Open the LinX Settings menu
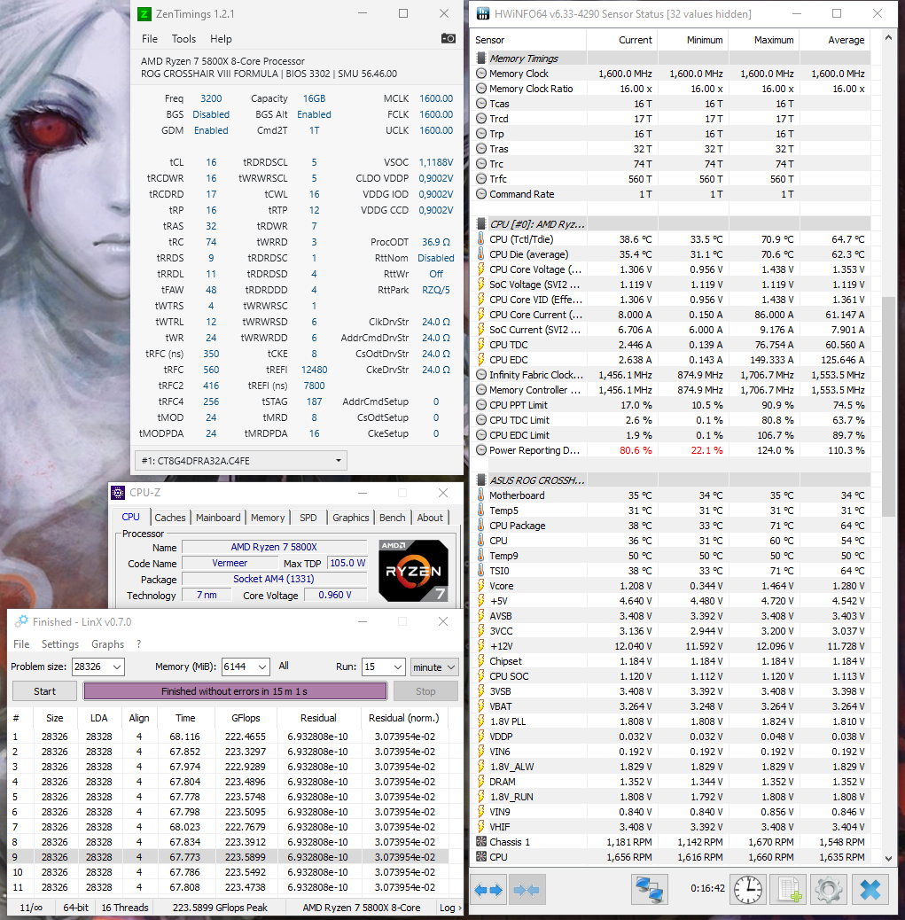This screenshot has width=905, height=920. point(60,643)
